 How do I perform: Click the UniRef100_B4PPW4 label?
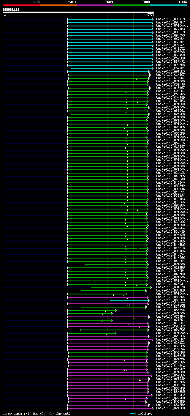point(170,228)
